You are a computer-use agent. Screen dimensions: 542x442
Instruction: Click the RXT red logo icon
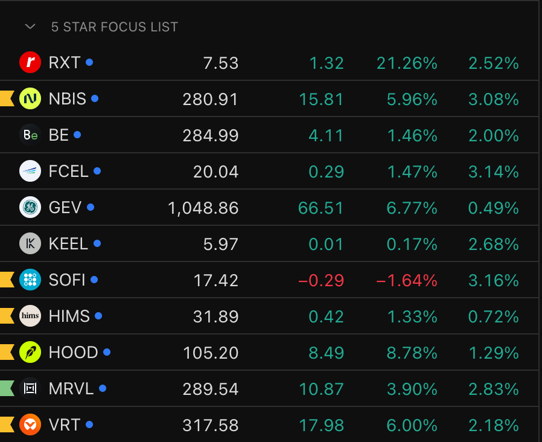30,62
